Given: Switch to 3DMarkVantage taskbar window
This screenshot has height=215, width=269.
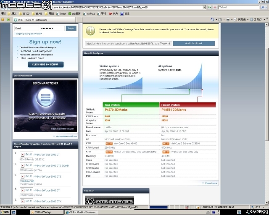Looking at the screenshot, I should coord(46,212).
